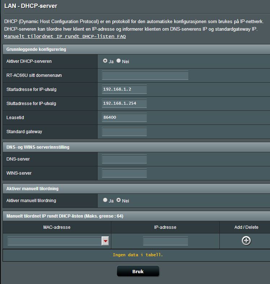This screenshot has height=284, width=270.
Task: Select Ja for Aktiver DHCP-serveren
Action: [x=105, y=61]
